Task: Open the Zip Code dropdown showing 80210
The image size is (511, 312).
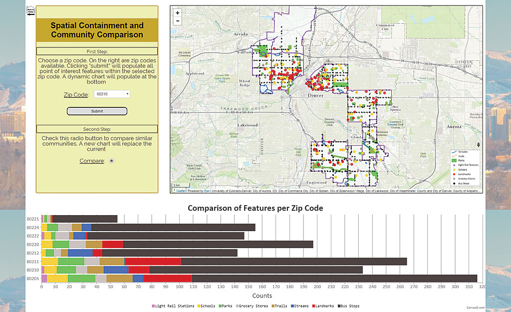Action: tap(112, 94)
